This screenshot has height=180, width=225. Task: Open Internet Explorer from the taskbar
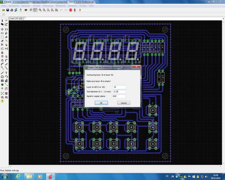tap(18, 176)
